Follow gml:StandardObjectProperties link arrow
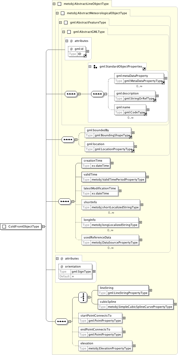 pos(144,69)
